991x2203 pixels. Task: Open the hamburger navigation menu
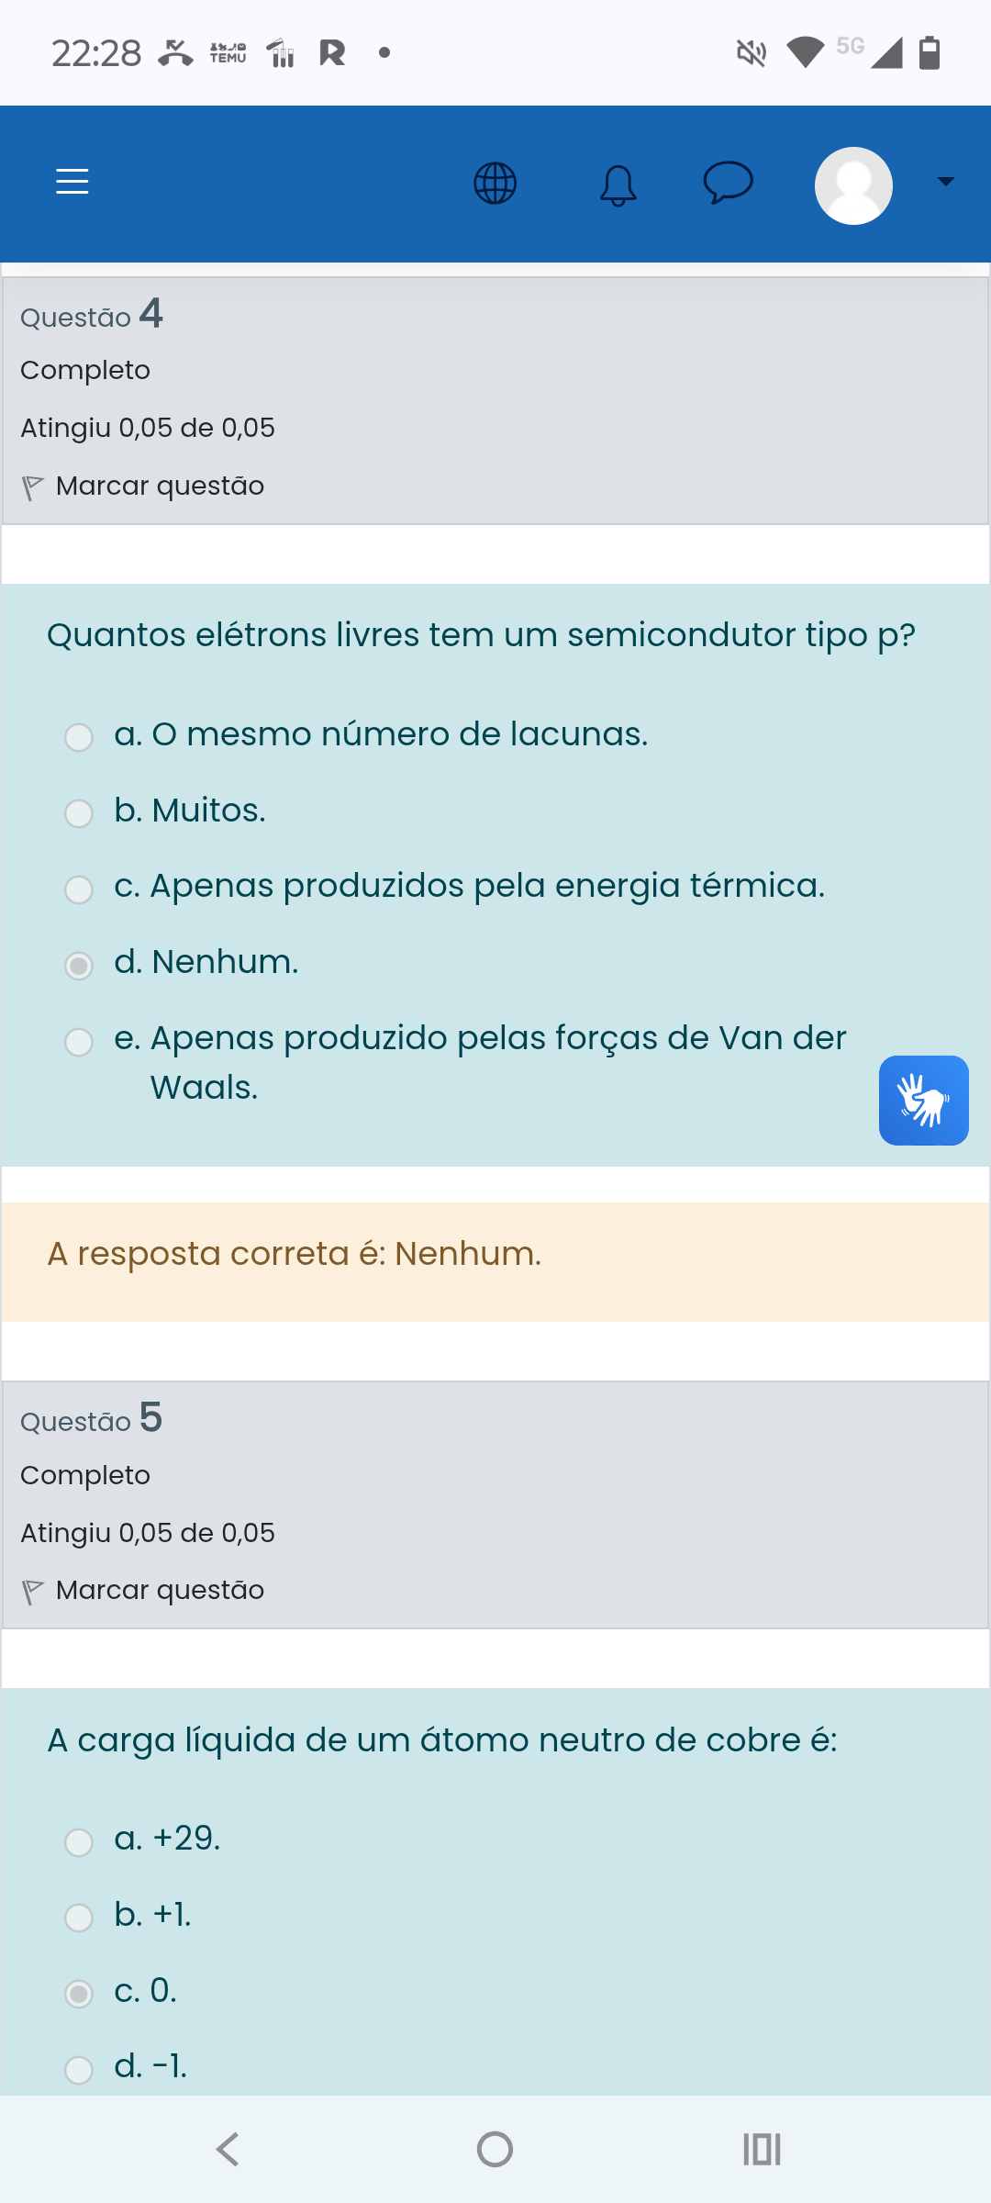coord(72,182)
